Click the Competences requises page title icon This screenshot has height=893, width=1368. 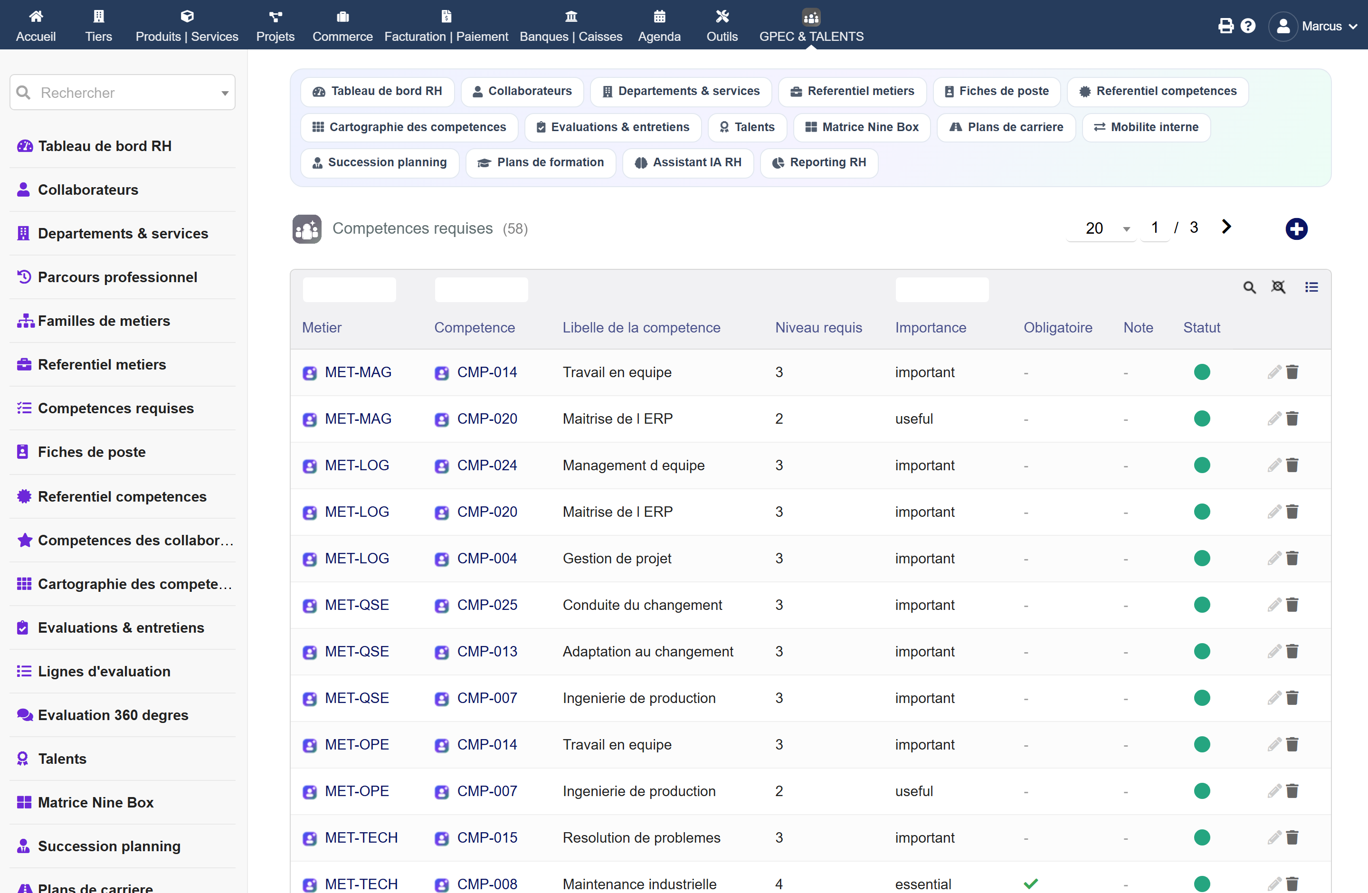click(307, 229)
